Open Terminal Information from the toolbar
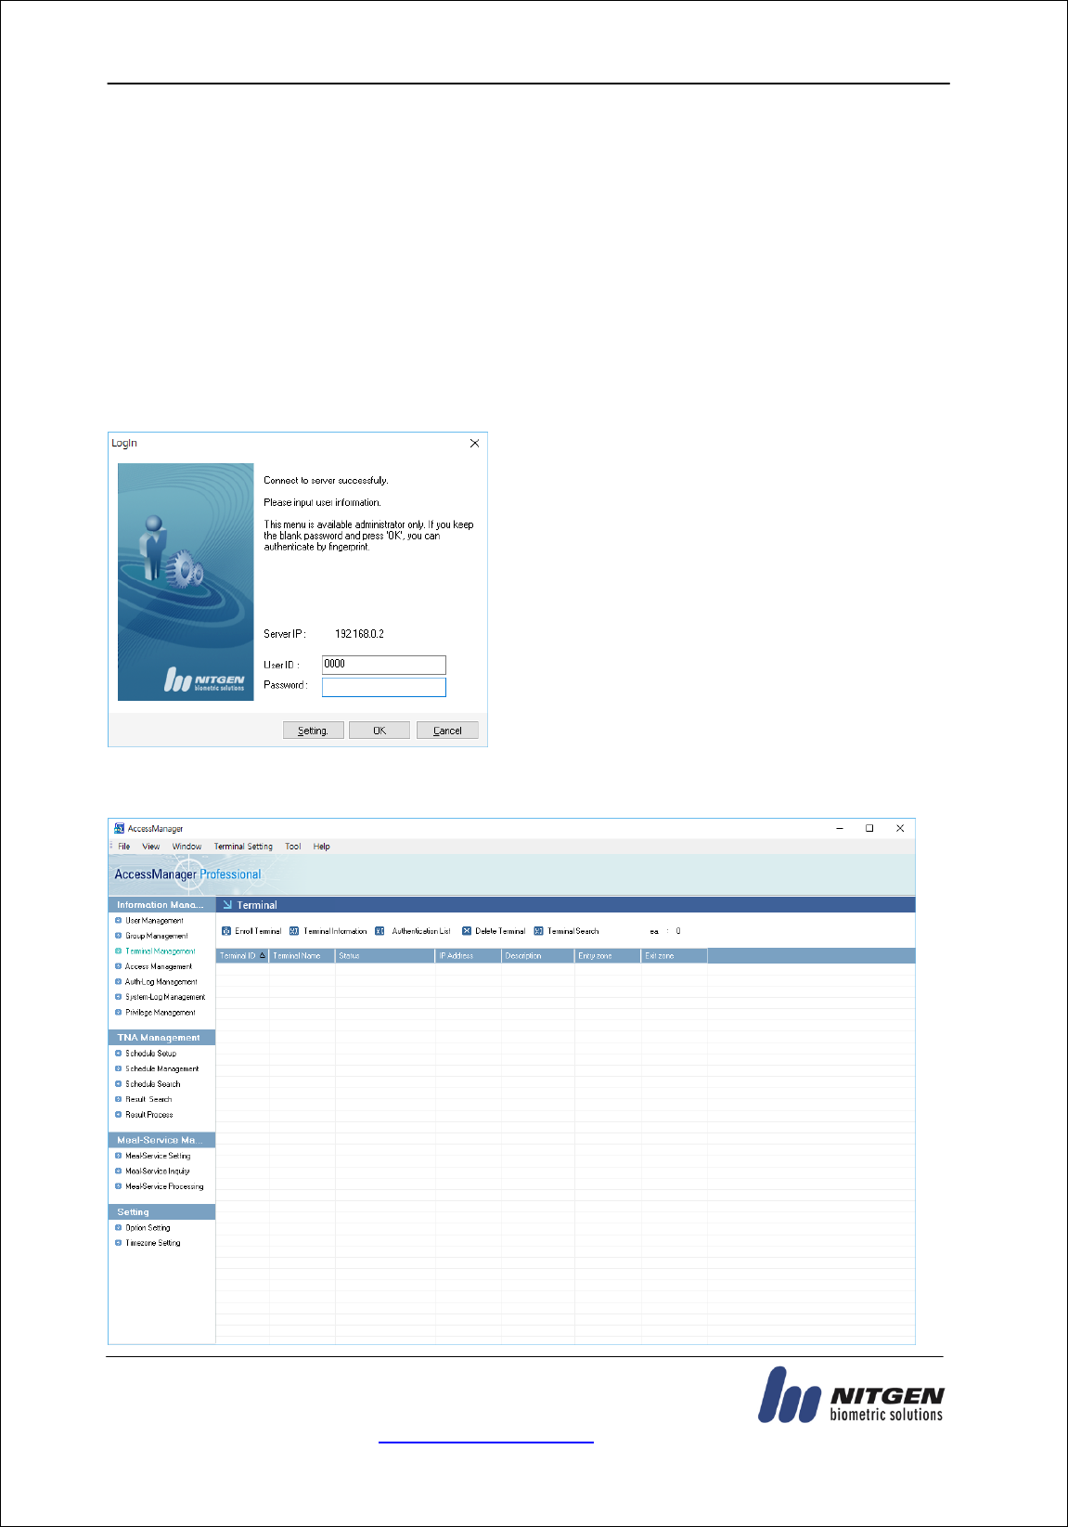The image size is (1068, 1527). click(328, 931)
